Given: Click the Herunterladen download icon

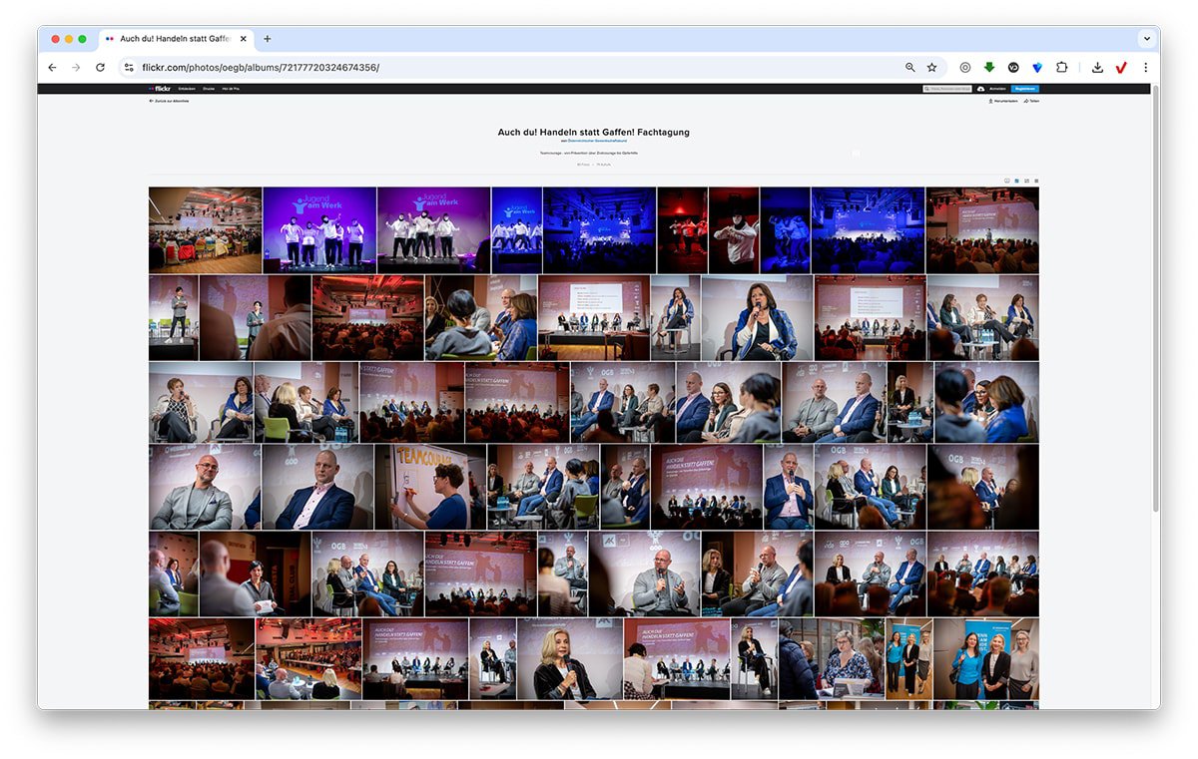Looking at the screenshot, I should 1002,101.
